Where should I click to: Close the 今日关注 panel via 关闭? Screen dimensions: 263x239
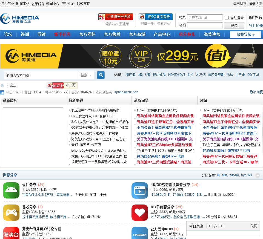[254, 226]
